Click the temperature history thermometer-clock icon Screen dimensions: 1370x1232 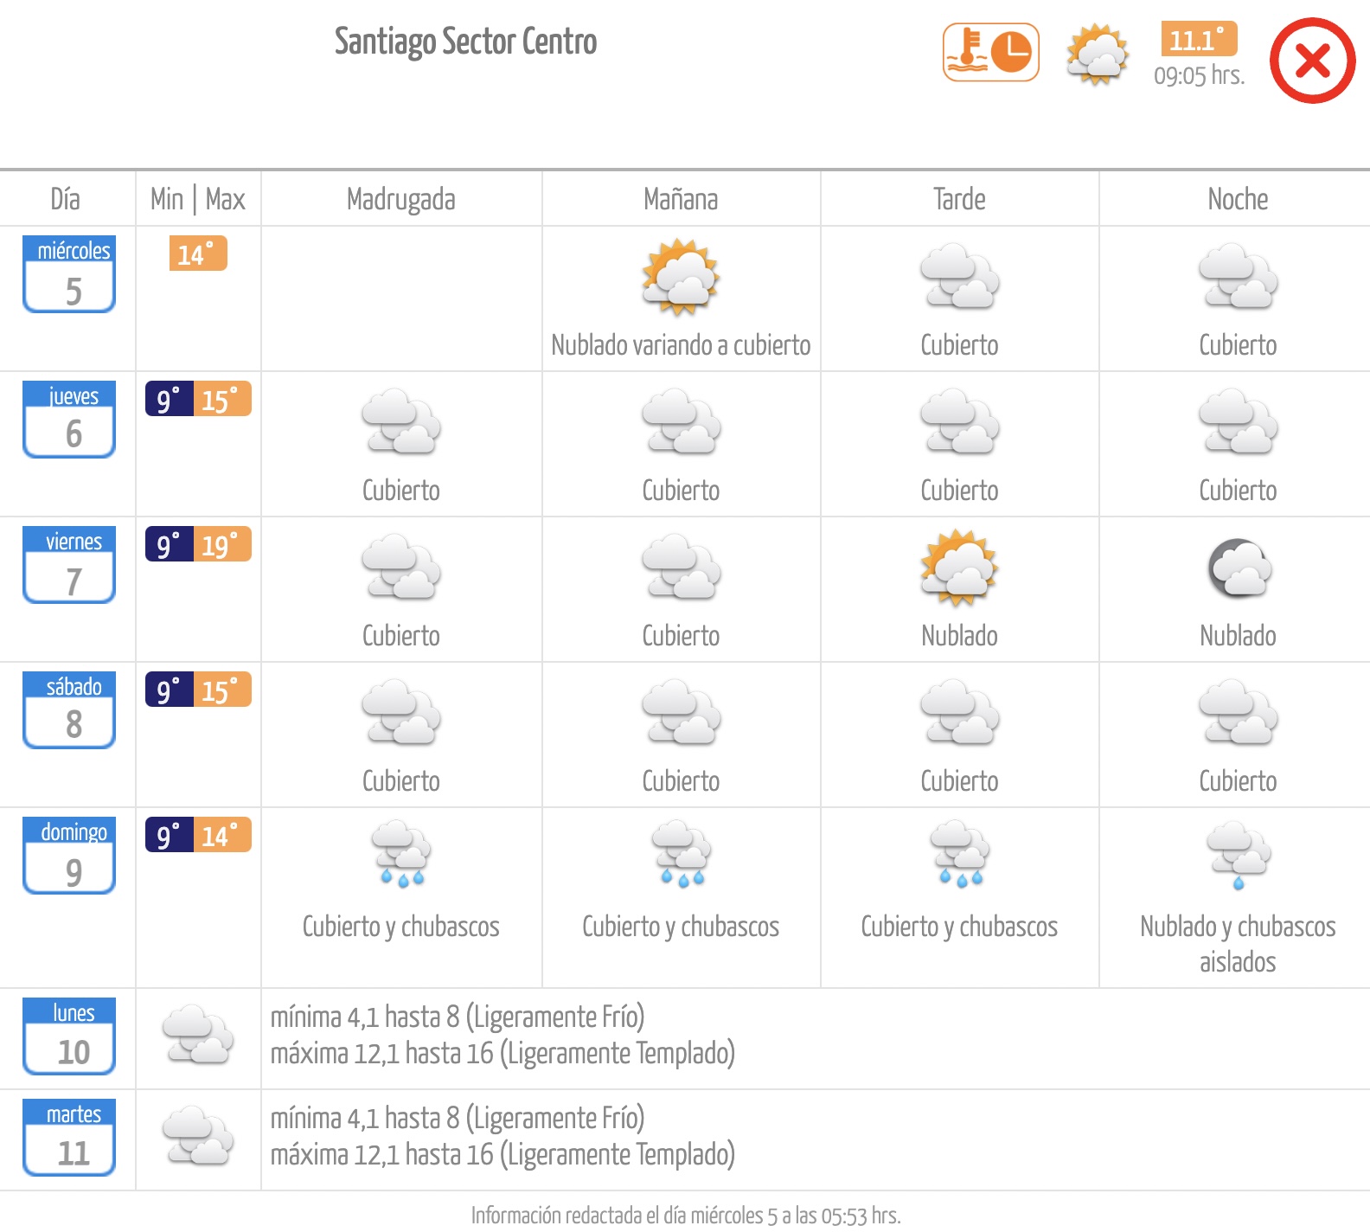990,52
